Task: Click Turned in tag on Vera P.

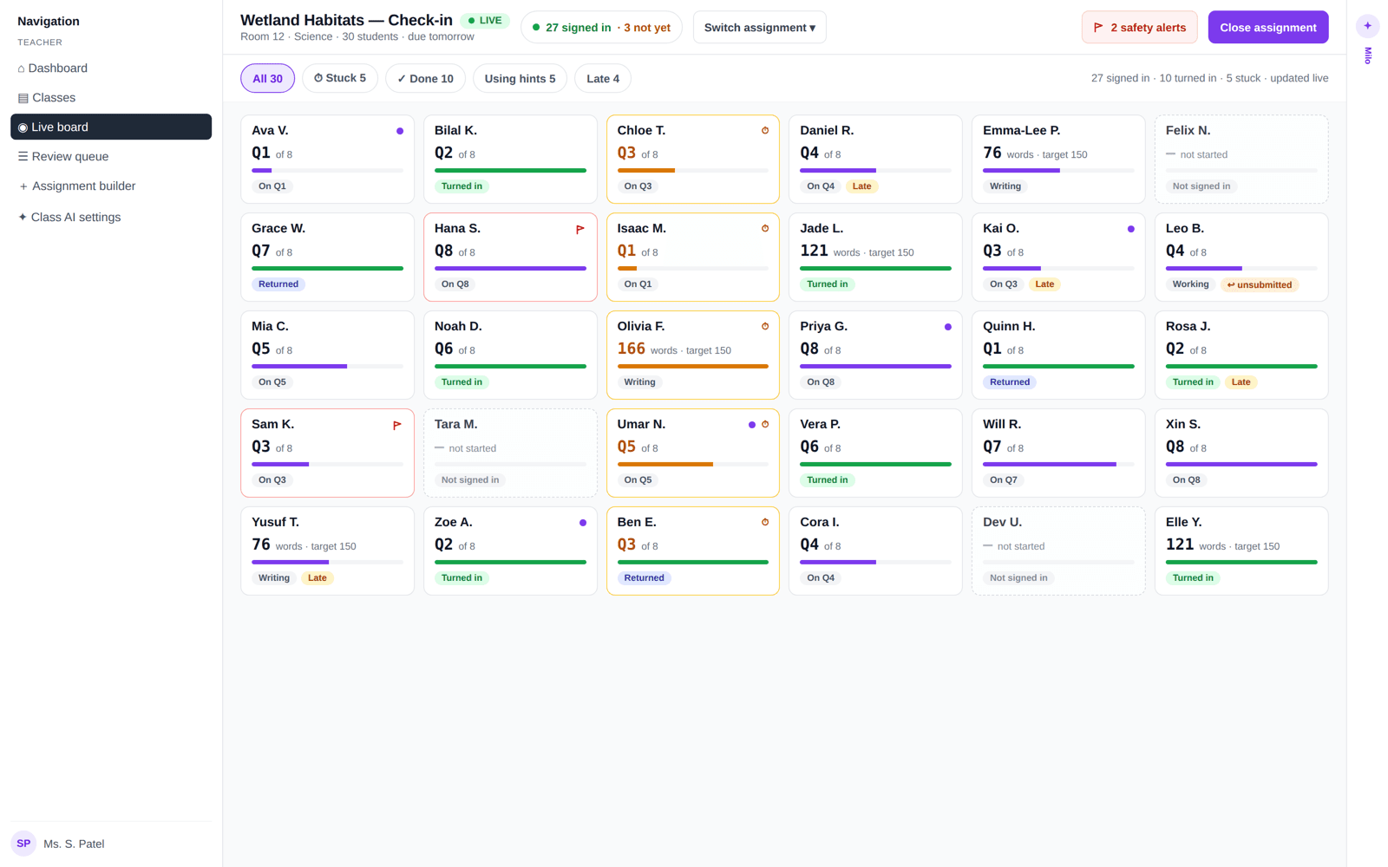Action: tap(828, 480)
